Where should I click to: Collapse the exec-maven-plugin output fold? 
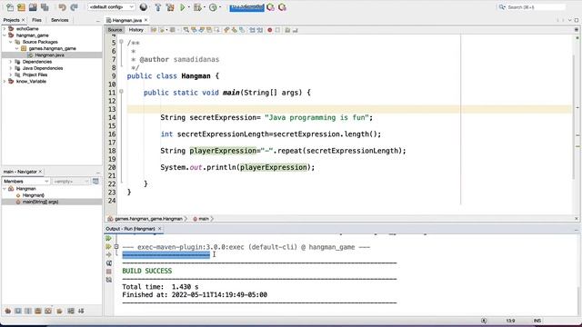[x=116, y=246]
